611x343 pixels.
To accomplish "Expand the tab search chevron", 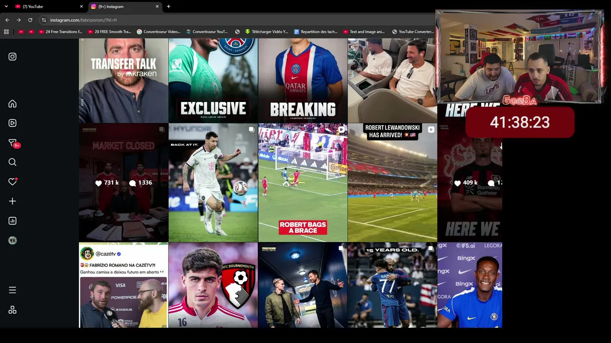I will pos(6,7).
